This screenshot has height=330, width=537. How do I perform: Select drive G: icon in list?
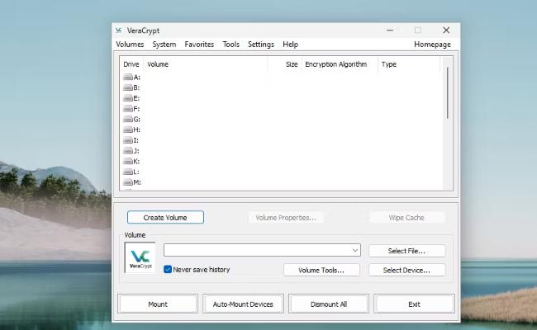[x=128, y=120]
